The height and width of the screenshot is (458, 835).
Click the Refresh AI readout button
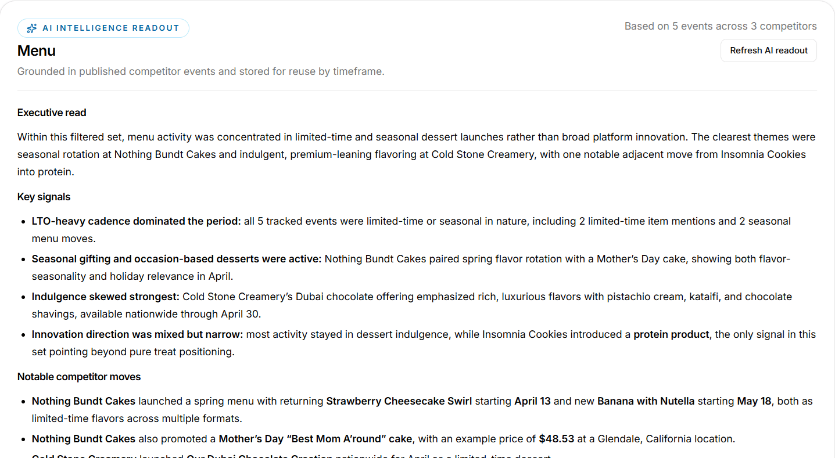pos(769,51)
